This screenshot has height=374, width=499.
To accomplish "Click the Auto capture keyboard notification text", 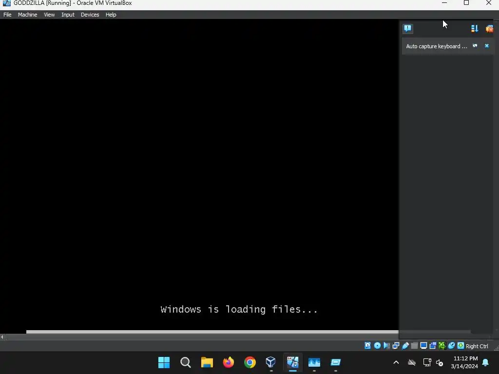I will (x=436, y=46).
